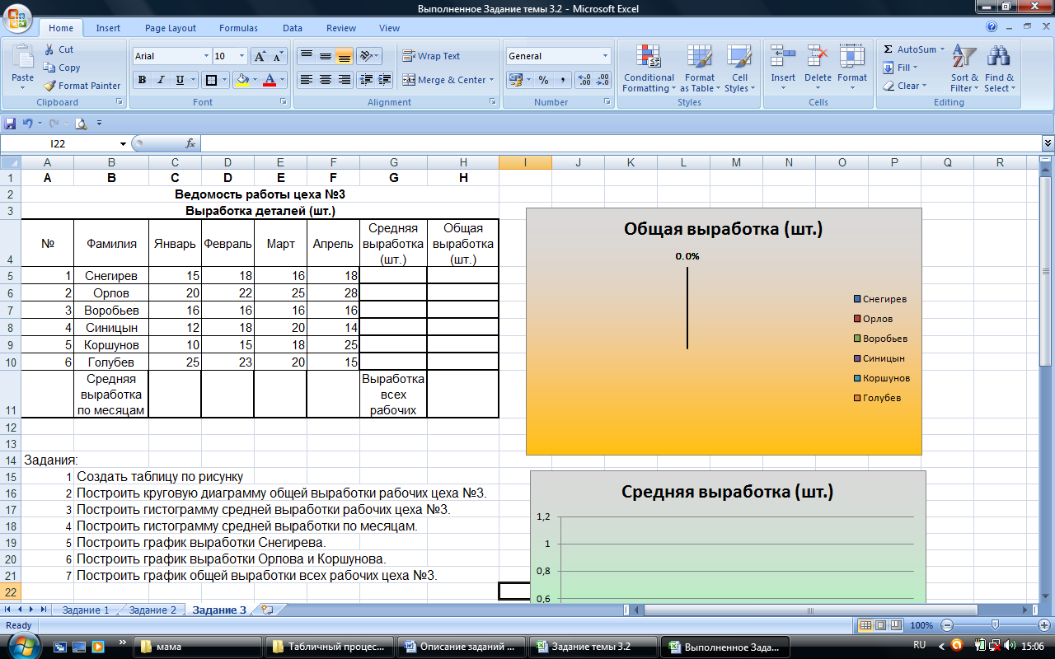1055x659 pixels.
Task: Click the Undo arrow in Quick Access
Action: click(27, 124)
